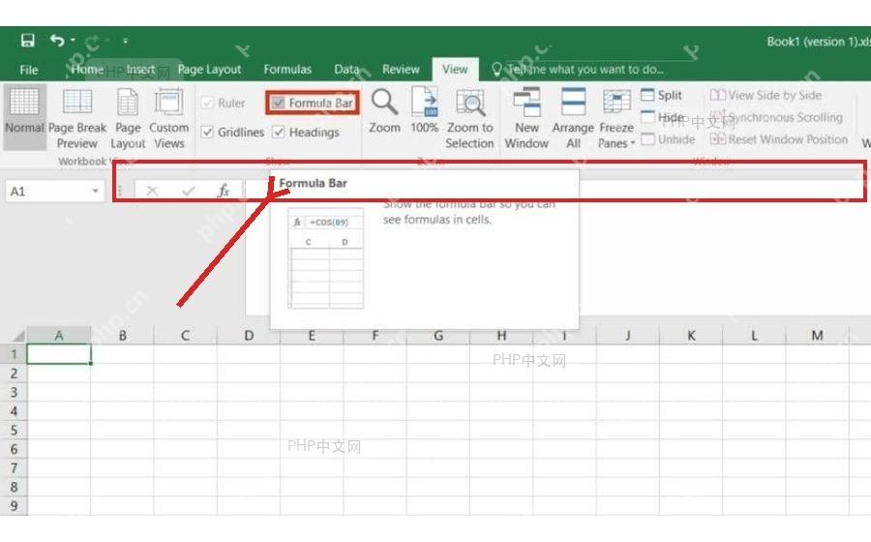871x542 pixels.
Task: Select row 3 header
Action: (x=14, y=392)
